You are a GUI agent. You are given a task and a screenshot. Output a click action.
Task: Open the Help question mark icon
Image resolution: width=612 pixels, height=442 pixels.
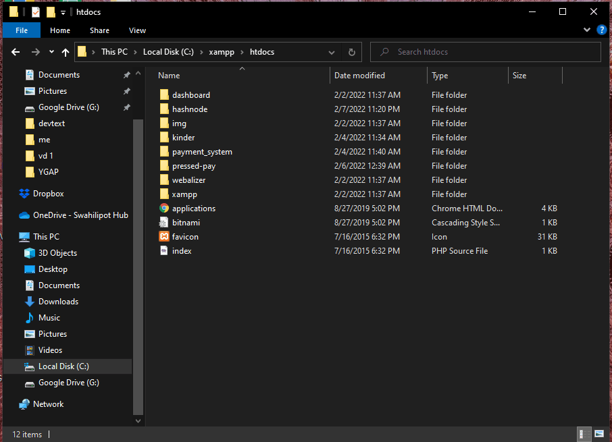(601, 30)
